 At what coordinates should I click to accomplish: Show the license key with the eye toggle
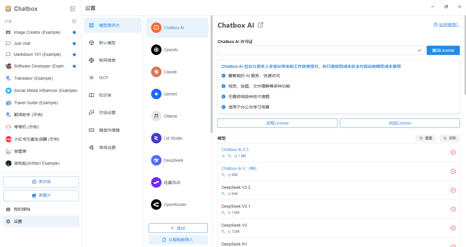[x=419, y=50]
